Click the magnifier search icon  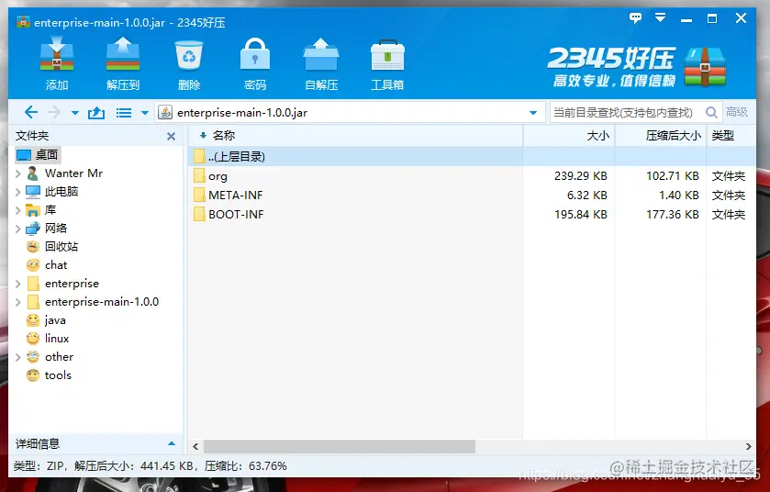[x=711, y=112]
